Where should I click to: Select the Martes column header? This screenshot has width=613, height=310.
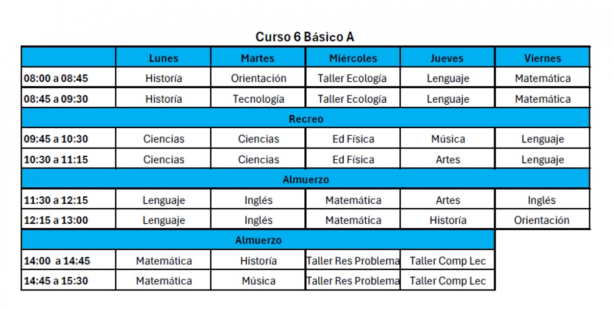coord(258,58)
